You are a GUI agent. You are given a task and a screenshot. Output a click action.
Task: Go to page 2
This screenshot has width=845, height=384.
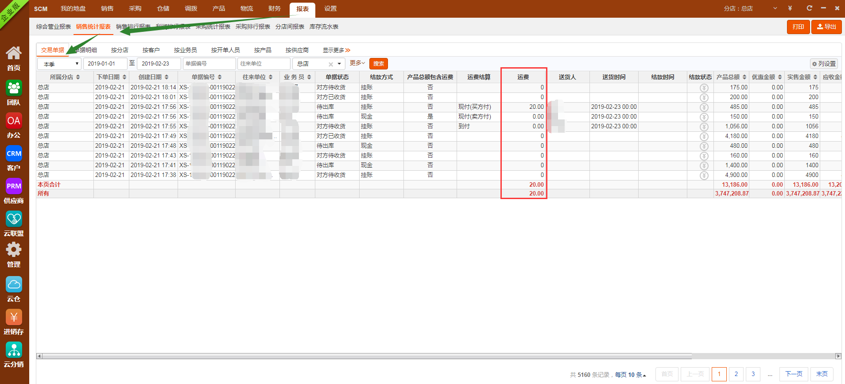click(x=736, y=374)
